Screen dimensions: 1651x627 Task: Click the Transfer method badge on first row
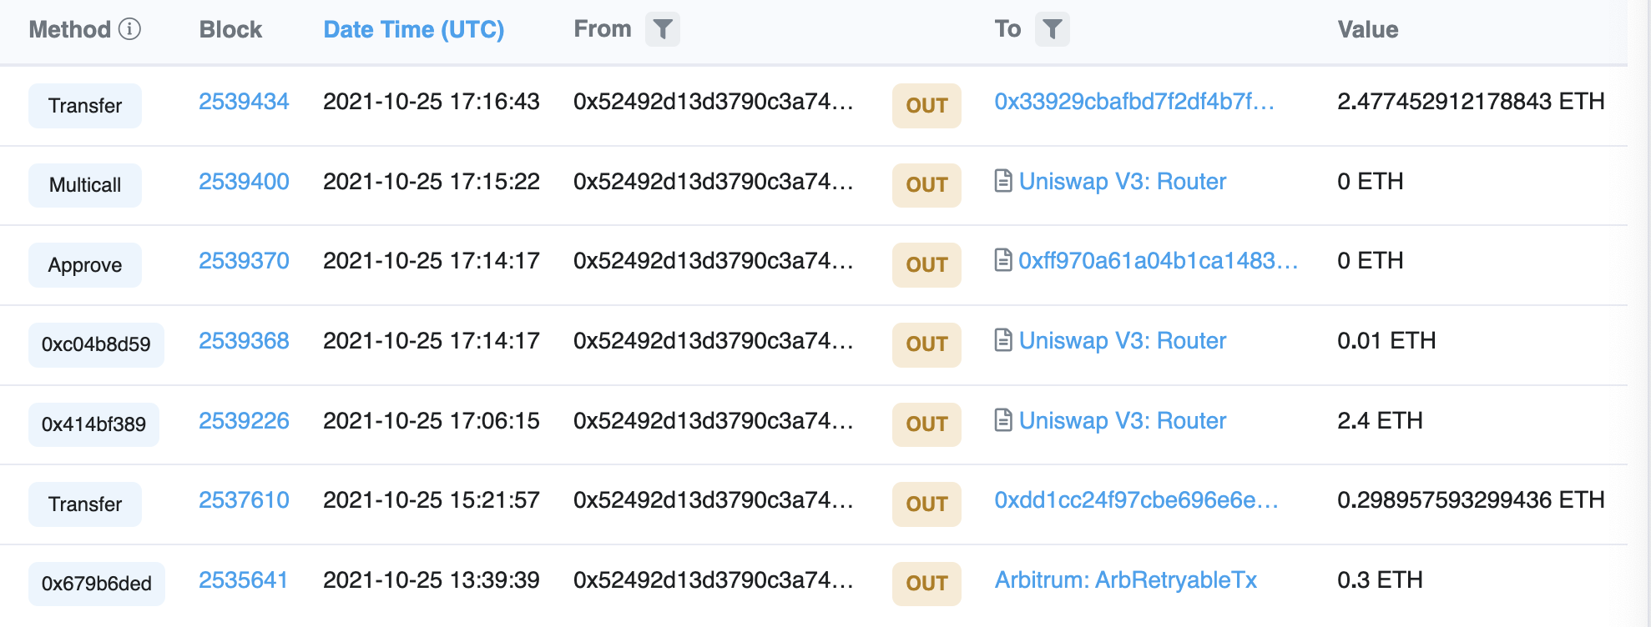click(x=84, y=106)
